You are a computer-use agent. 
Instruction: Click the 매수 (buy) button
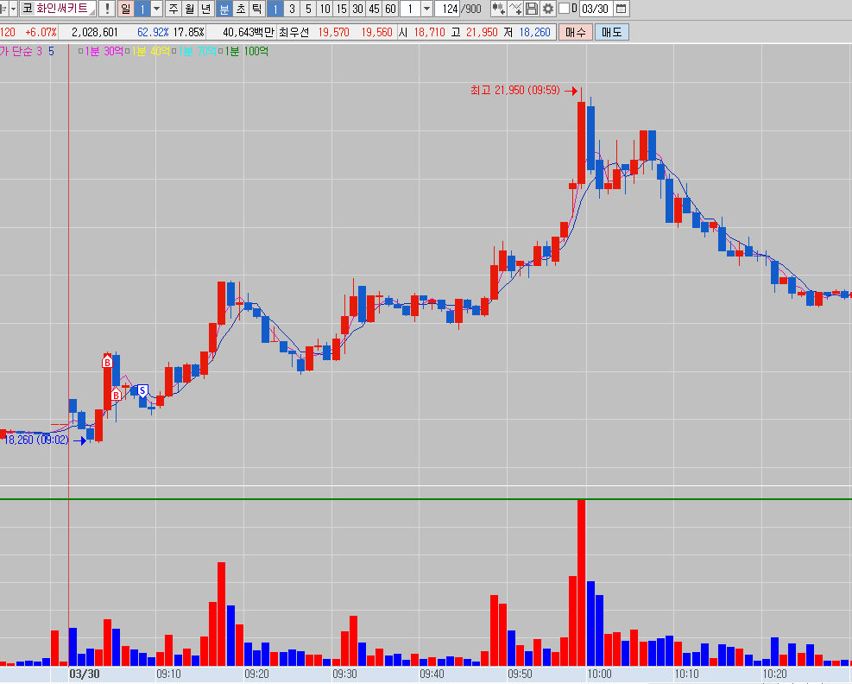(575, 32)
